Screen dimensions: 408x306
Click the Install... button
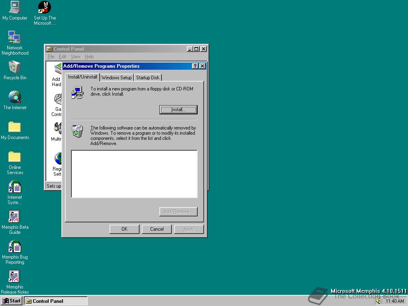point(178,110)
